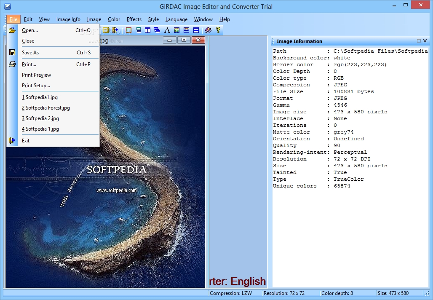
Task: Click the tile horizontally toolbar icon
Action: [139, 30]
